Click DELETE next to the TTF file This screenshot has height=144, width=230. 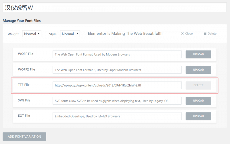click(x=198, y=85)
